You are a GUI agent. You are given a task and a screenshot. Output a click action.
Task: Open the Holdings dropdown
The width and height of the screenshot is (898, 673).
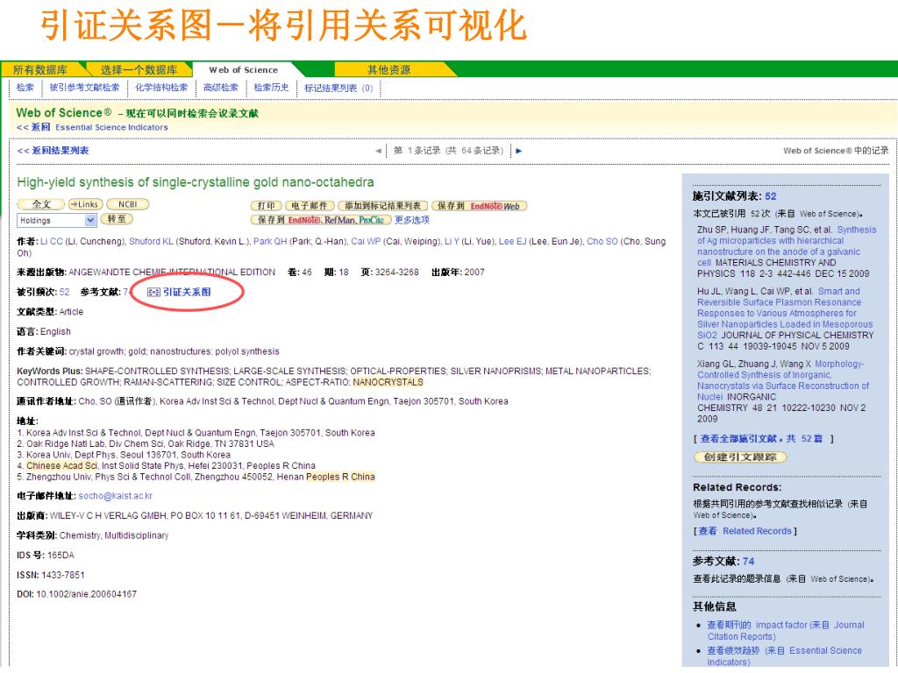point(57,220)
